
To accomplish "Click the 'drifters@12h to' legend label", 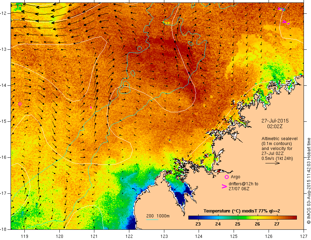I will coord(243,184).
